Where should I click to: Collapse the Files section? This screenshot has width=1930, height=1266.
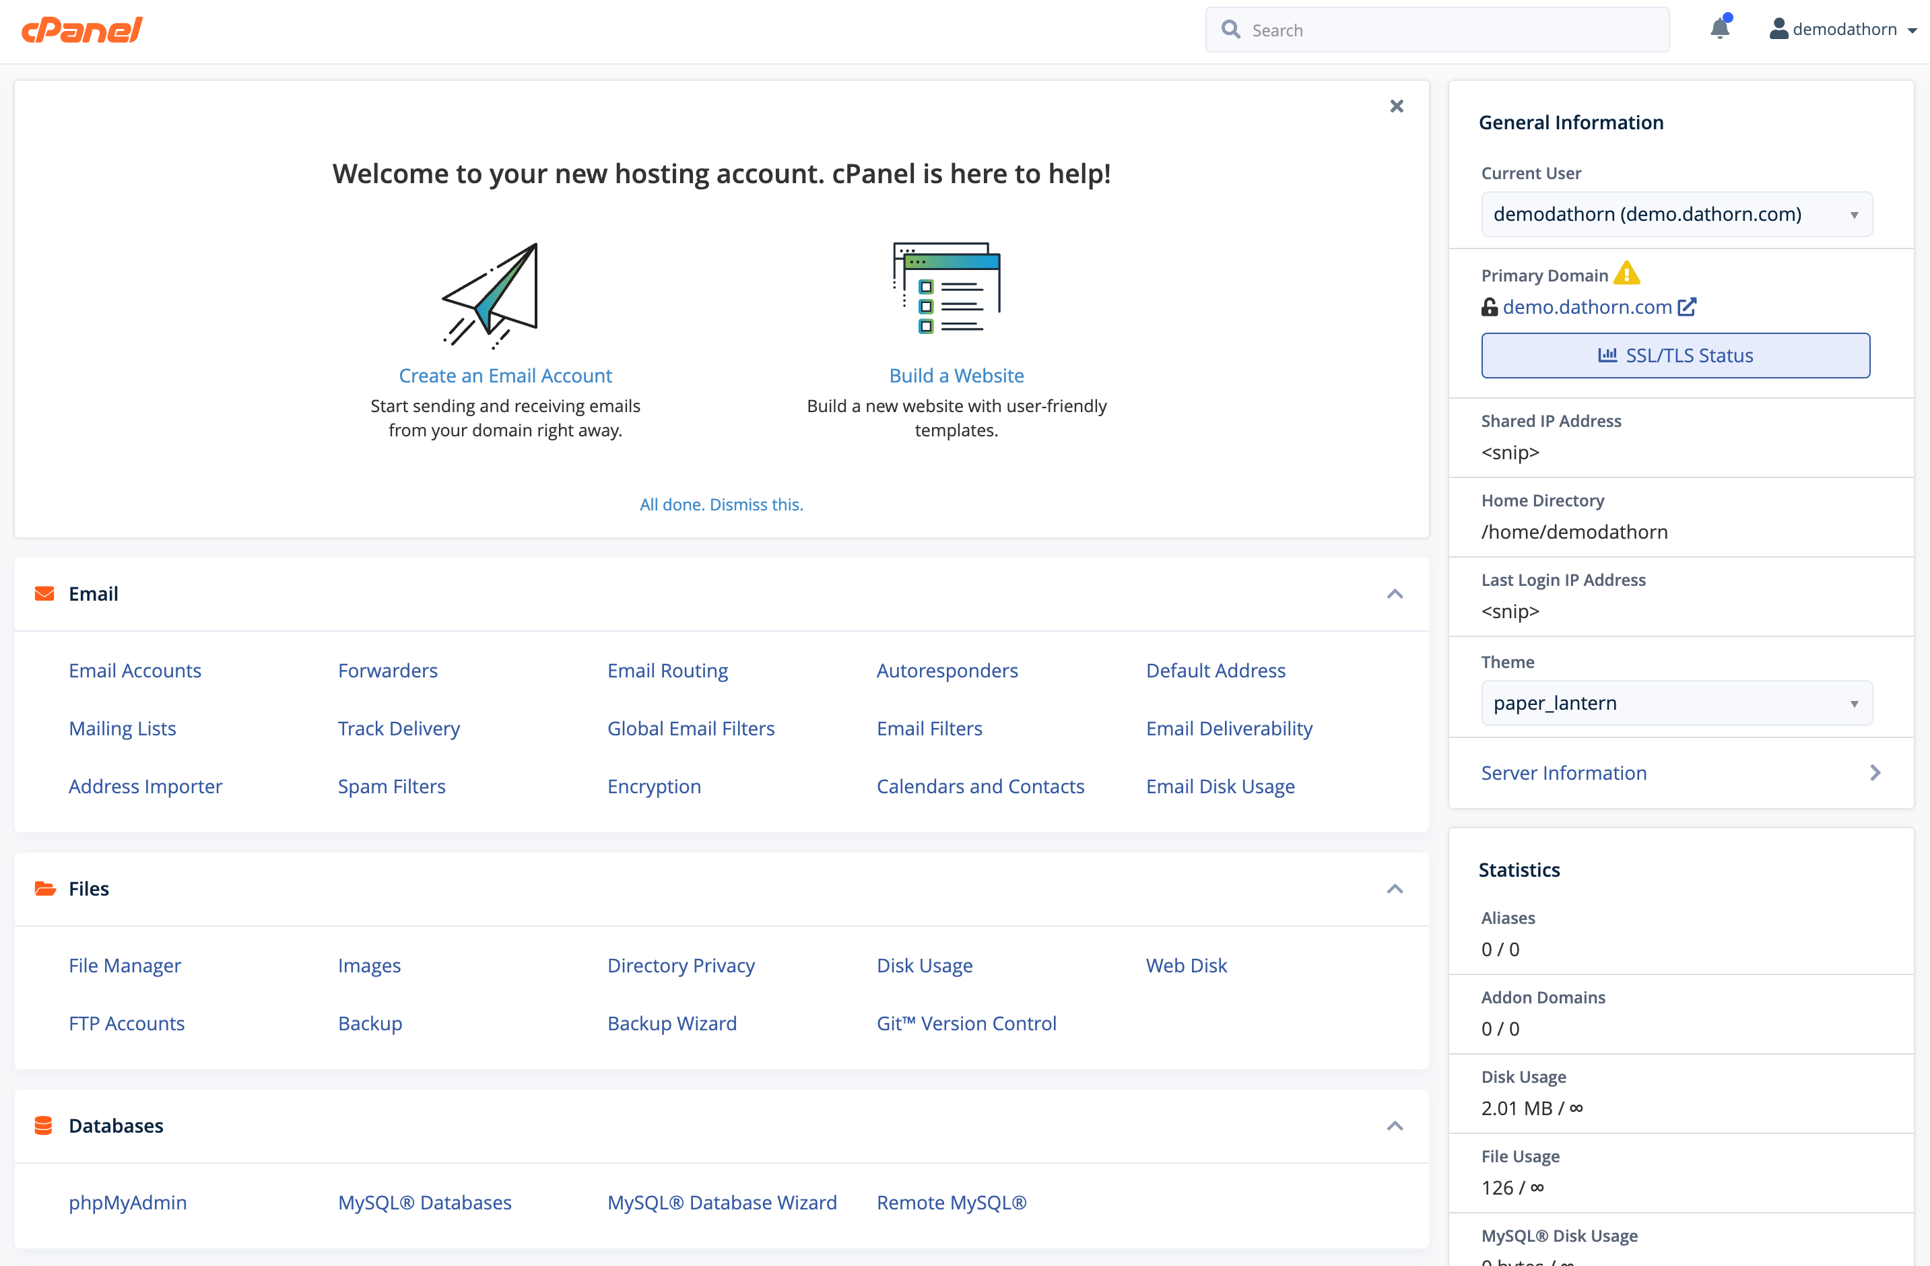[x=1394, y=889]
